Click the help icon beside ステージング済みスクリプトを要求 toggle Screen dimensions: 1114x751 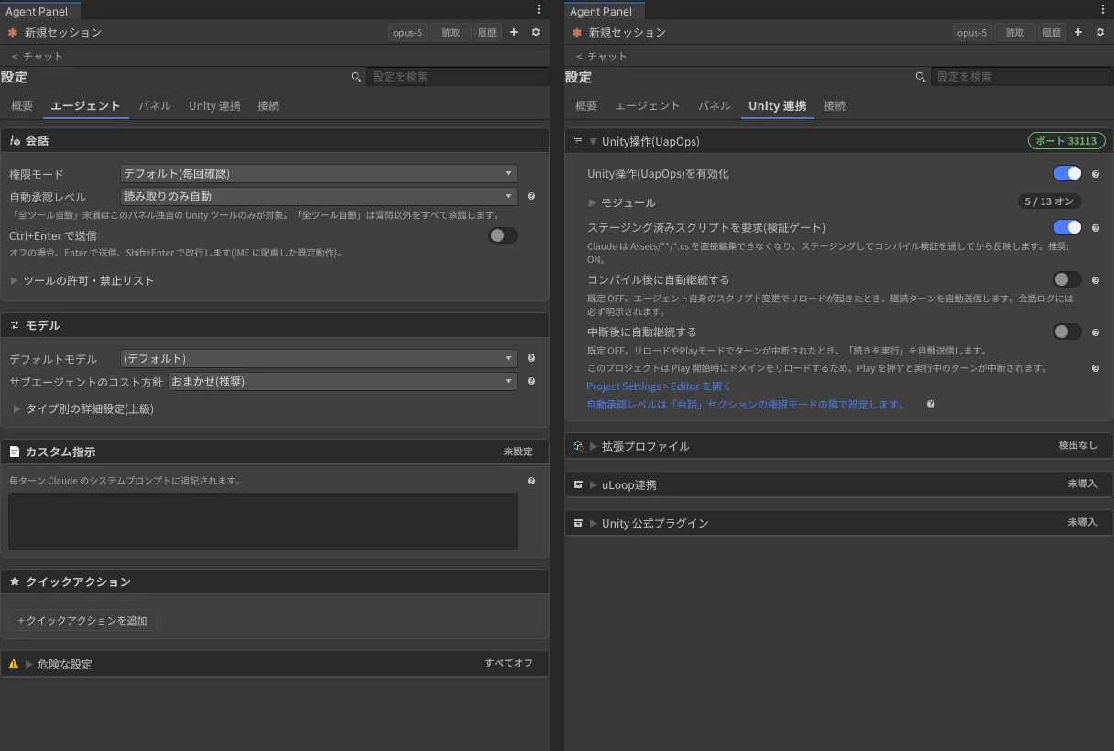(x=1096, y=228)
